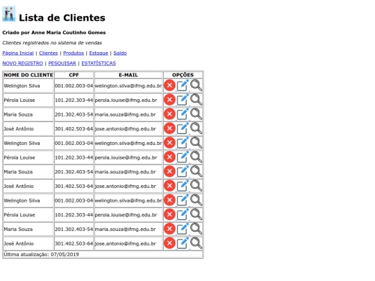Screen dimensions: 375x281
Task: View details of first Welington Silva row
Action: coord(196,85)
